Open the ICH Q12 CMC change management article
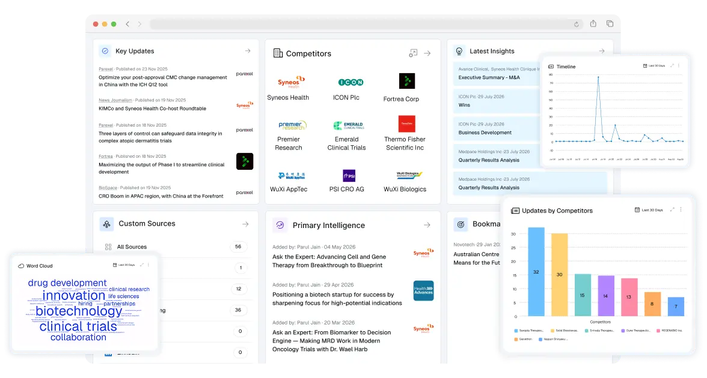This screenshot has width=707, height=378. coord(163,81)
